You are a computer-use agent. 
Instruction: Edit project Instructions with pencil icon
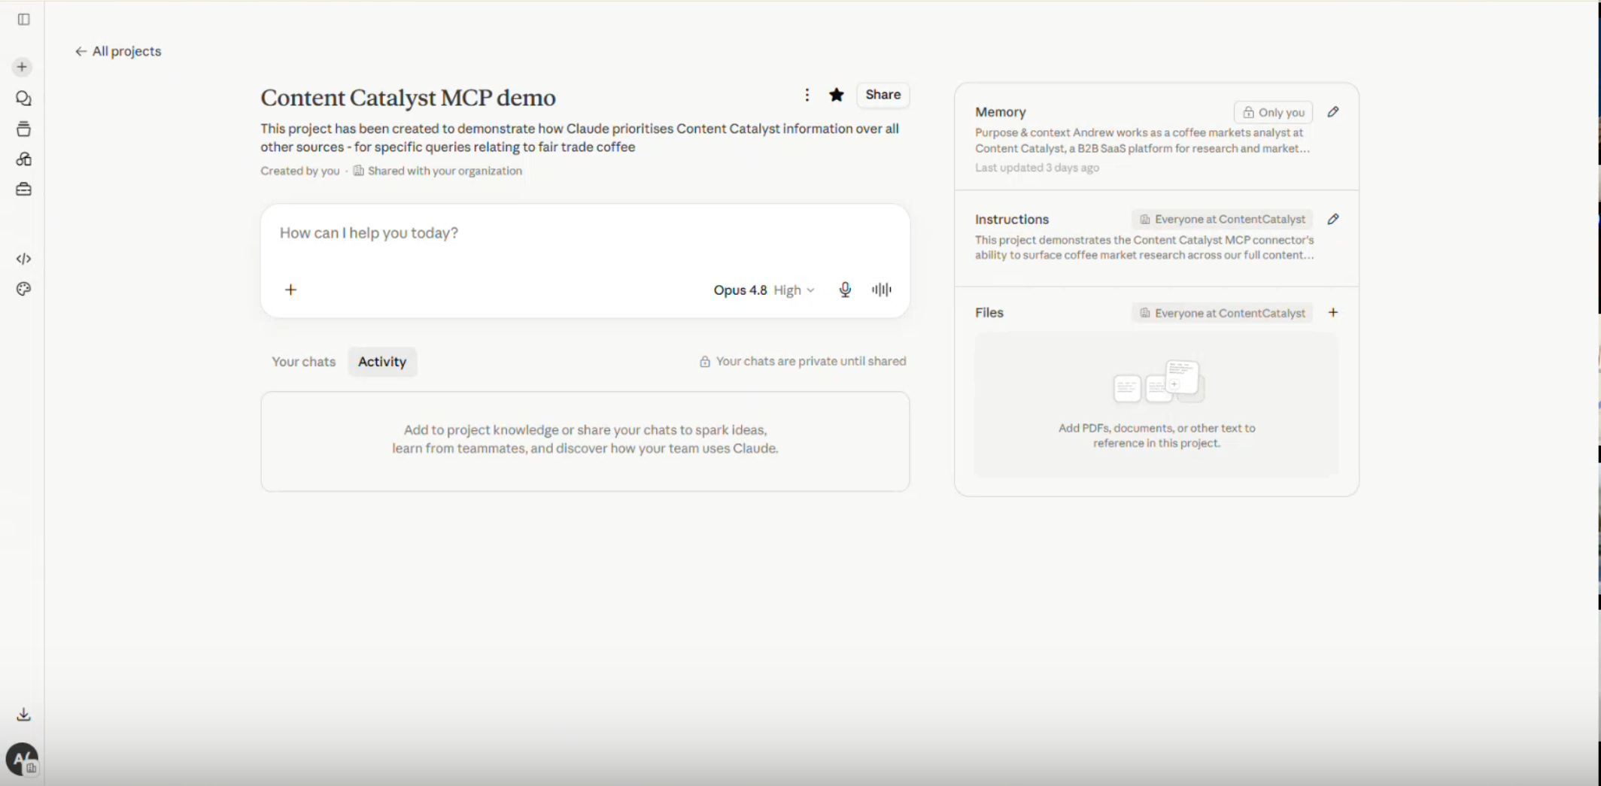[x=1333, y=220]
